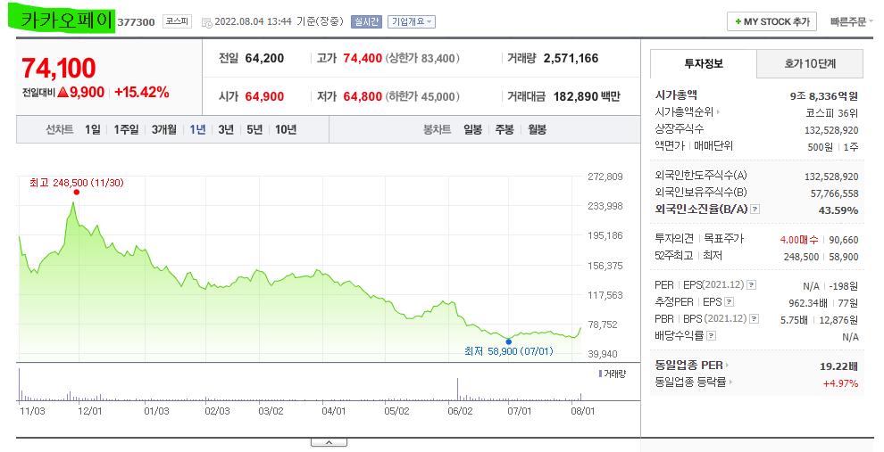This screenshot has height=452, width=884.
Task: Add stock with MY STOCK 추가 button
Action: coord(771,22)
